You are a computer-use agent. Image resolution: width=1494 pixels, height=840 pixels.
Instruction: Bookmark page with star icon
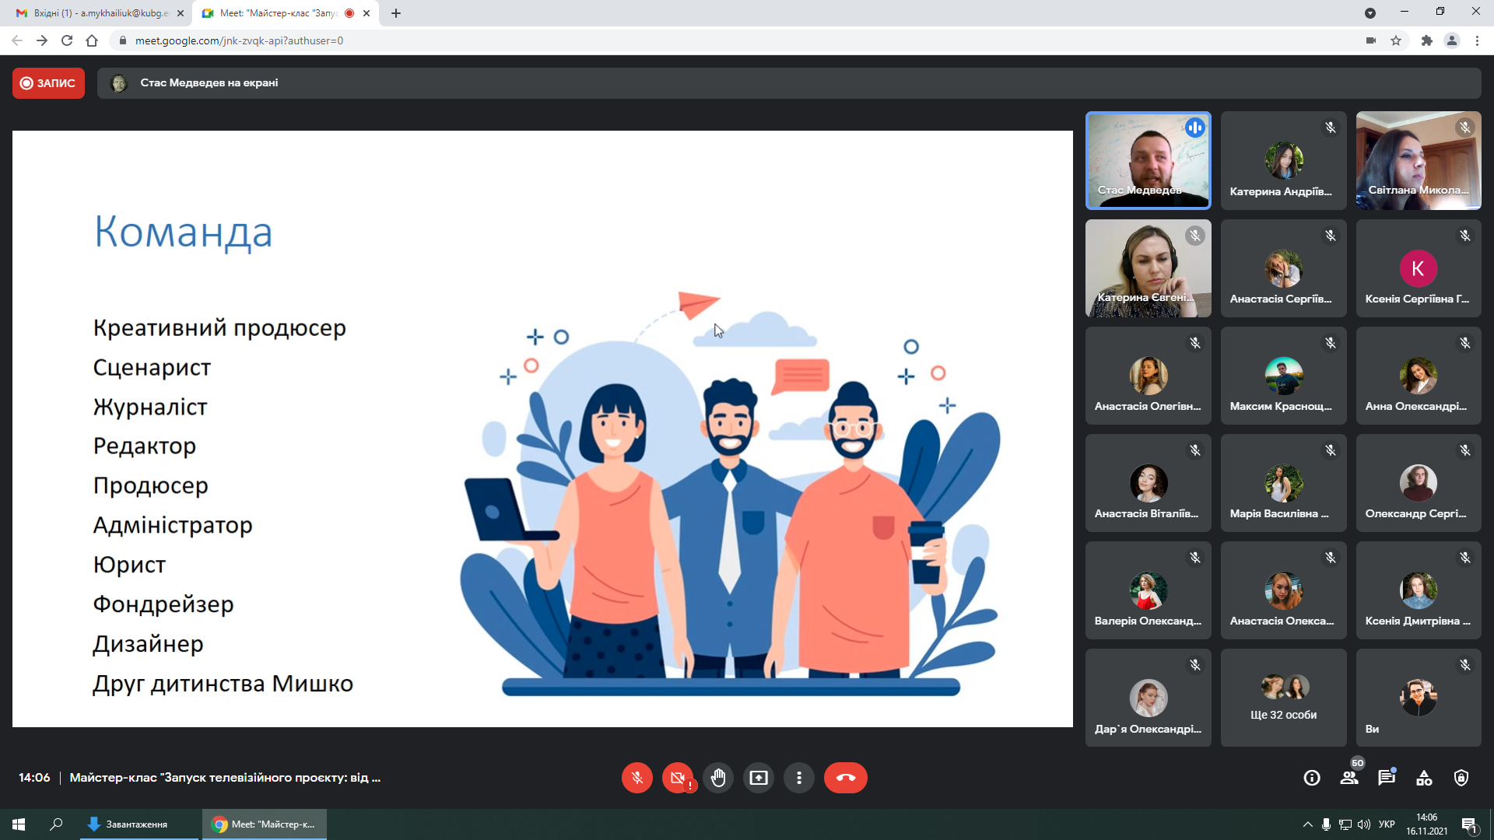tap(1396, 40)
